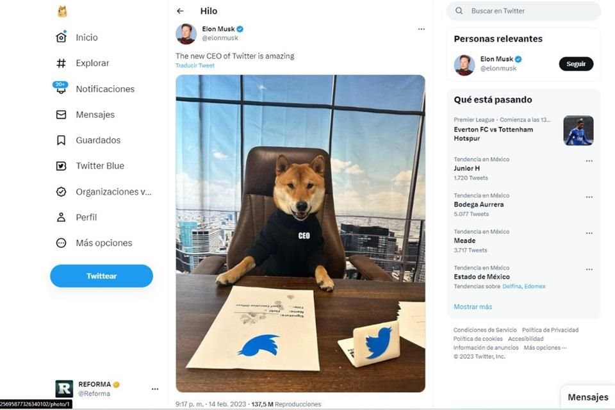615x410 pixels.
Task: Open the tweet's three-dot options menu
Action: click(421, 29)
